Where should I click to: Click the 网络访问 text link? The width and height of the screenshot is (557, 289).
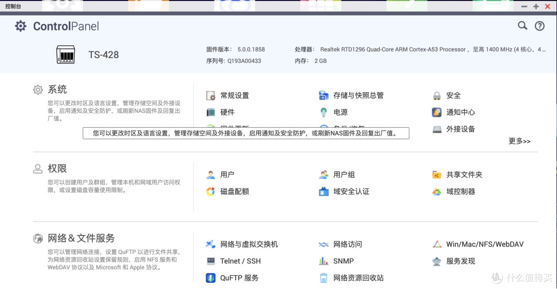pyautogui.click(x=348, y=244)
